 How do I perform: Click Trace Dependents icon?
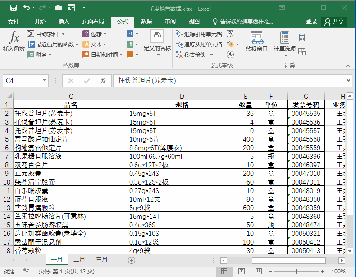point(179,44)
